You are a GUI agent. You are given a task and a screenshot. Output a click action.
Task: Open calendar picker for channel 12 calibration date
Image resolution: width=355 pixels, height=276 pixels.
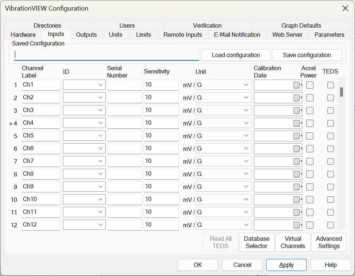(297, 225)
